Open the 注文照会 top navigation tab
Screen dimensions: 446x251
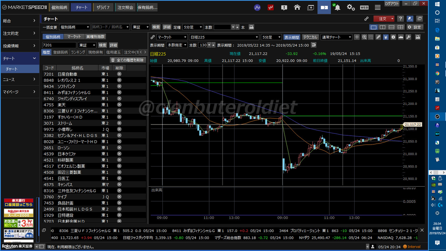click(125, 7)
